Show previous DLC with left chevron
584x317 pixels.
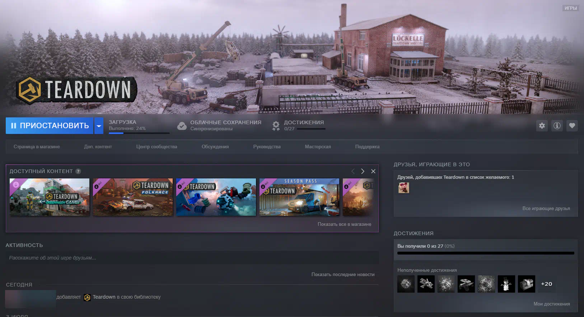pyautogui.click(x=353, y=171)
